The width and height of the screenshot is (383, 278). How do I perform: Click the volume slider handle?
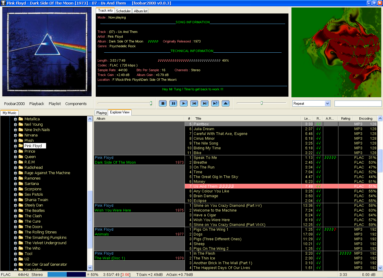[262, 103]
